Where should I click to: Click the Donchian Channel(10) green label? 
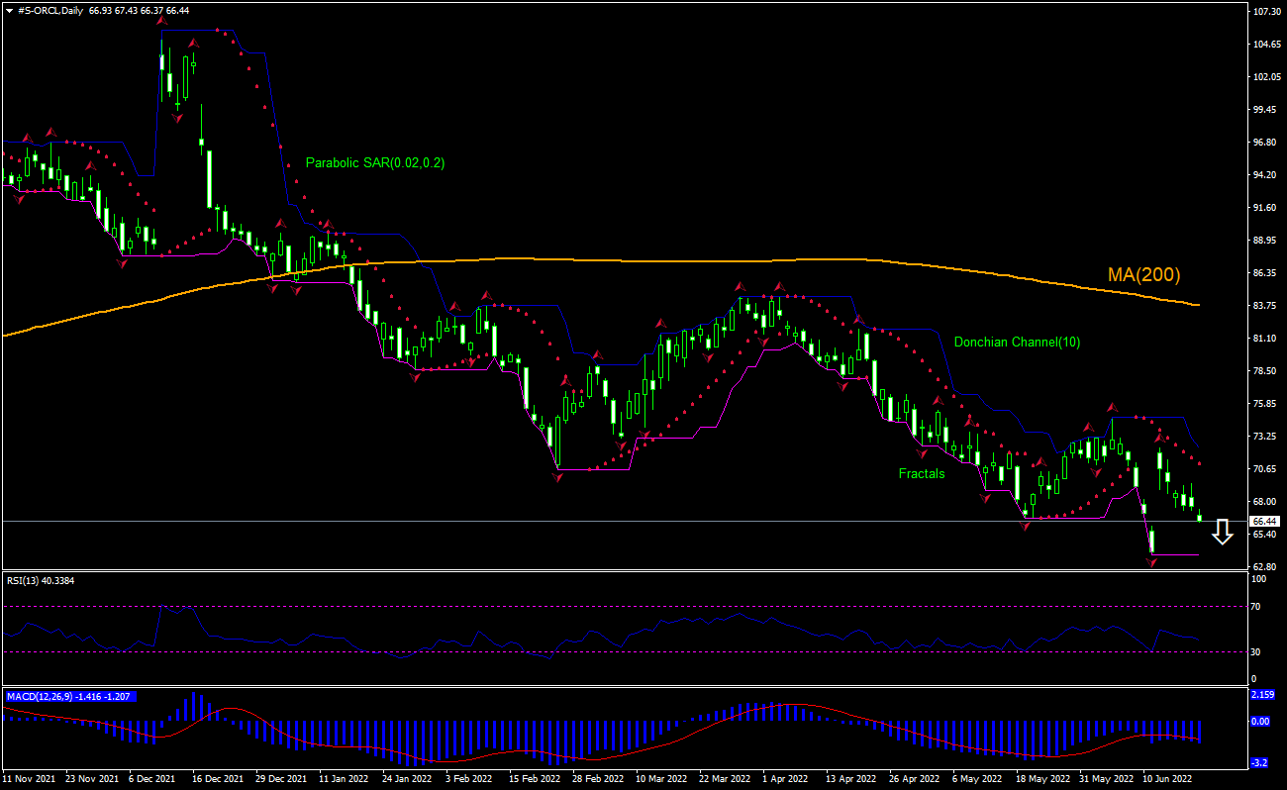(1018, 342)
